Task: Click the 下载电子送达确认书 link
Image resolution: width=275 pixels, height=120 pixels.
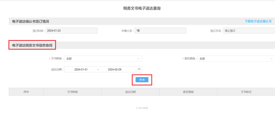Action: [258, 22]
